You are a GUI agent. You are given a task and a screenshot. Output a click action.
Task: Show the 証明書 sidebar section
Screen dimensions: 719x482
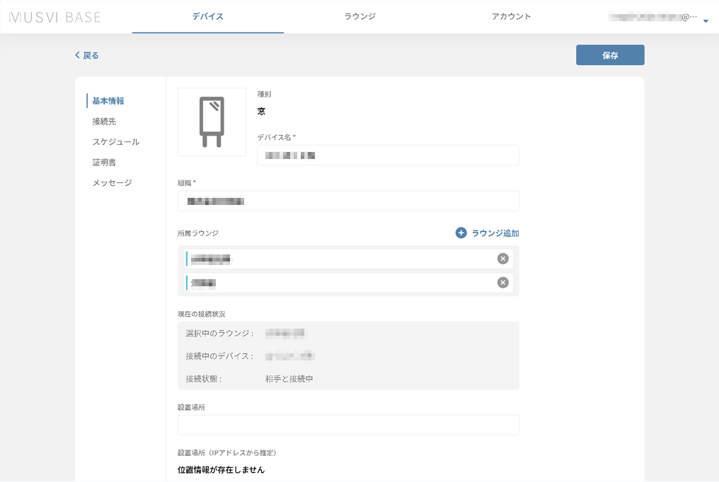point(104,163)
